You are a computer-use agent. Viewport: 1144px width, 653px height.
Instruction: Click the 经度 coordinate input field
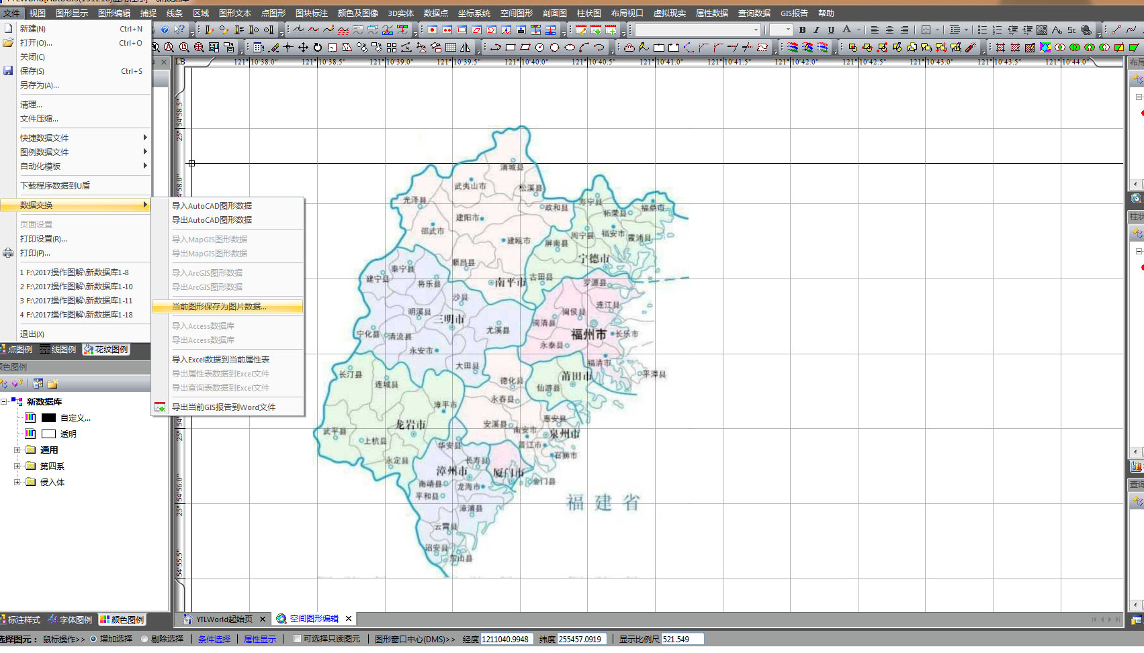(507, 639)
